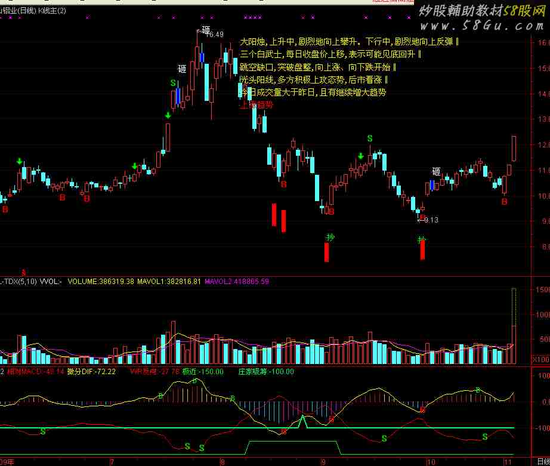
Task: Click the red 'B' marker below the late-August candles
Action: pos(284,184)
